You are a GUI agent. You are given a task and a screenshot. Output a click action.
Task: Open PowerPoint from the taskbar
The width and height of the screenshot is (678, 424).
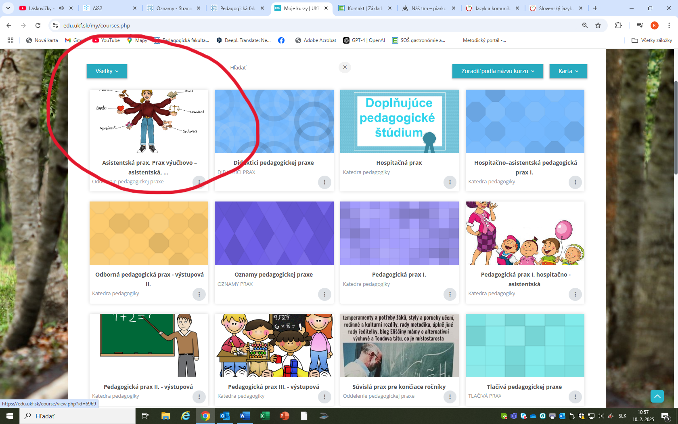click(284, 416)
